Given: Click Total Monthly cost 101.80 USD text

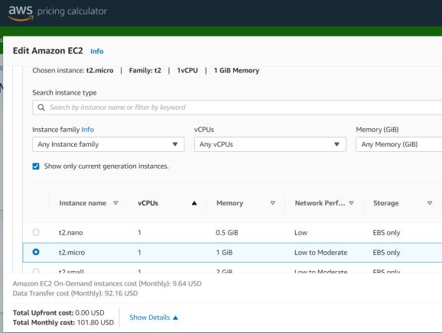Looking at the screenshot, I should (x=63, y=322).
